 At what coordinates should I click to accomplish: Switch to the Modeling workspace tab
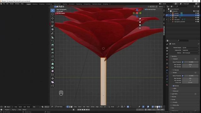[35, 4]
